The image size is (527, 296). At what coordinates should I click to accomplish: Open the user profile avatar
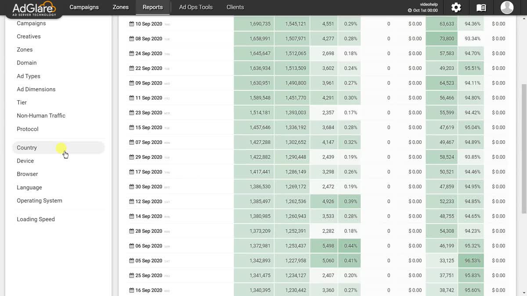[x=507, y=7]
